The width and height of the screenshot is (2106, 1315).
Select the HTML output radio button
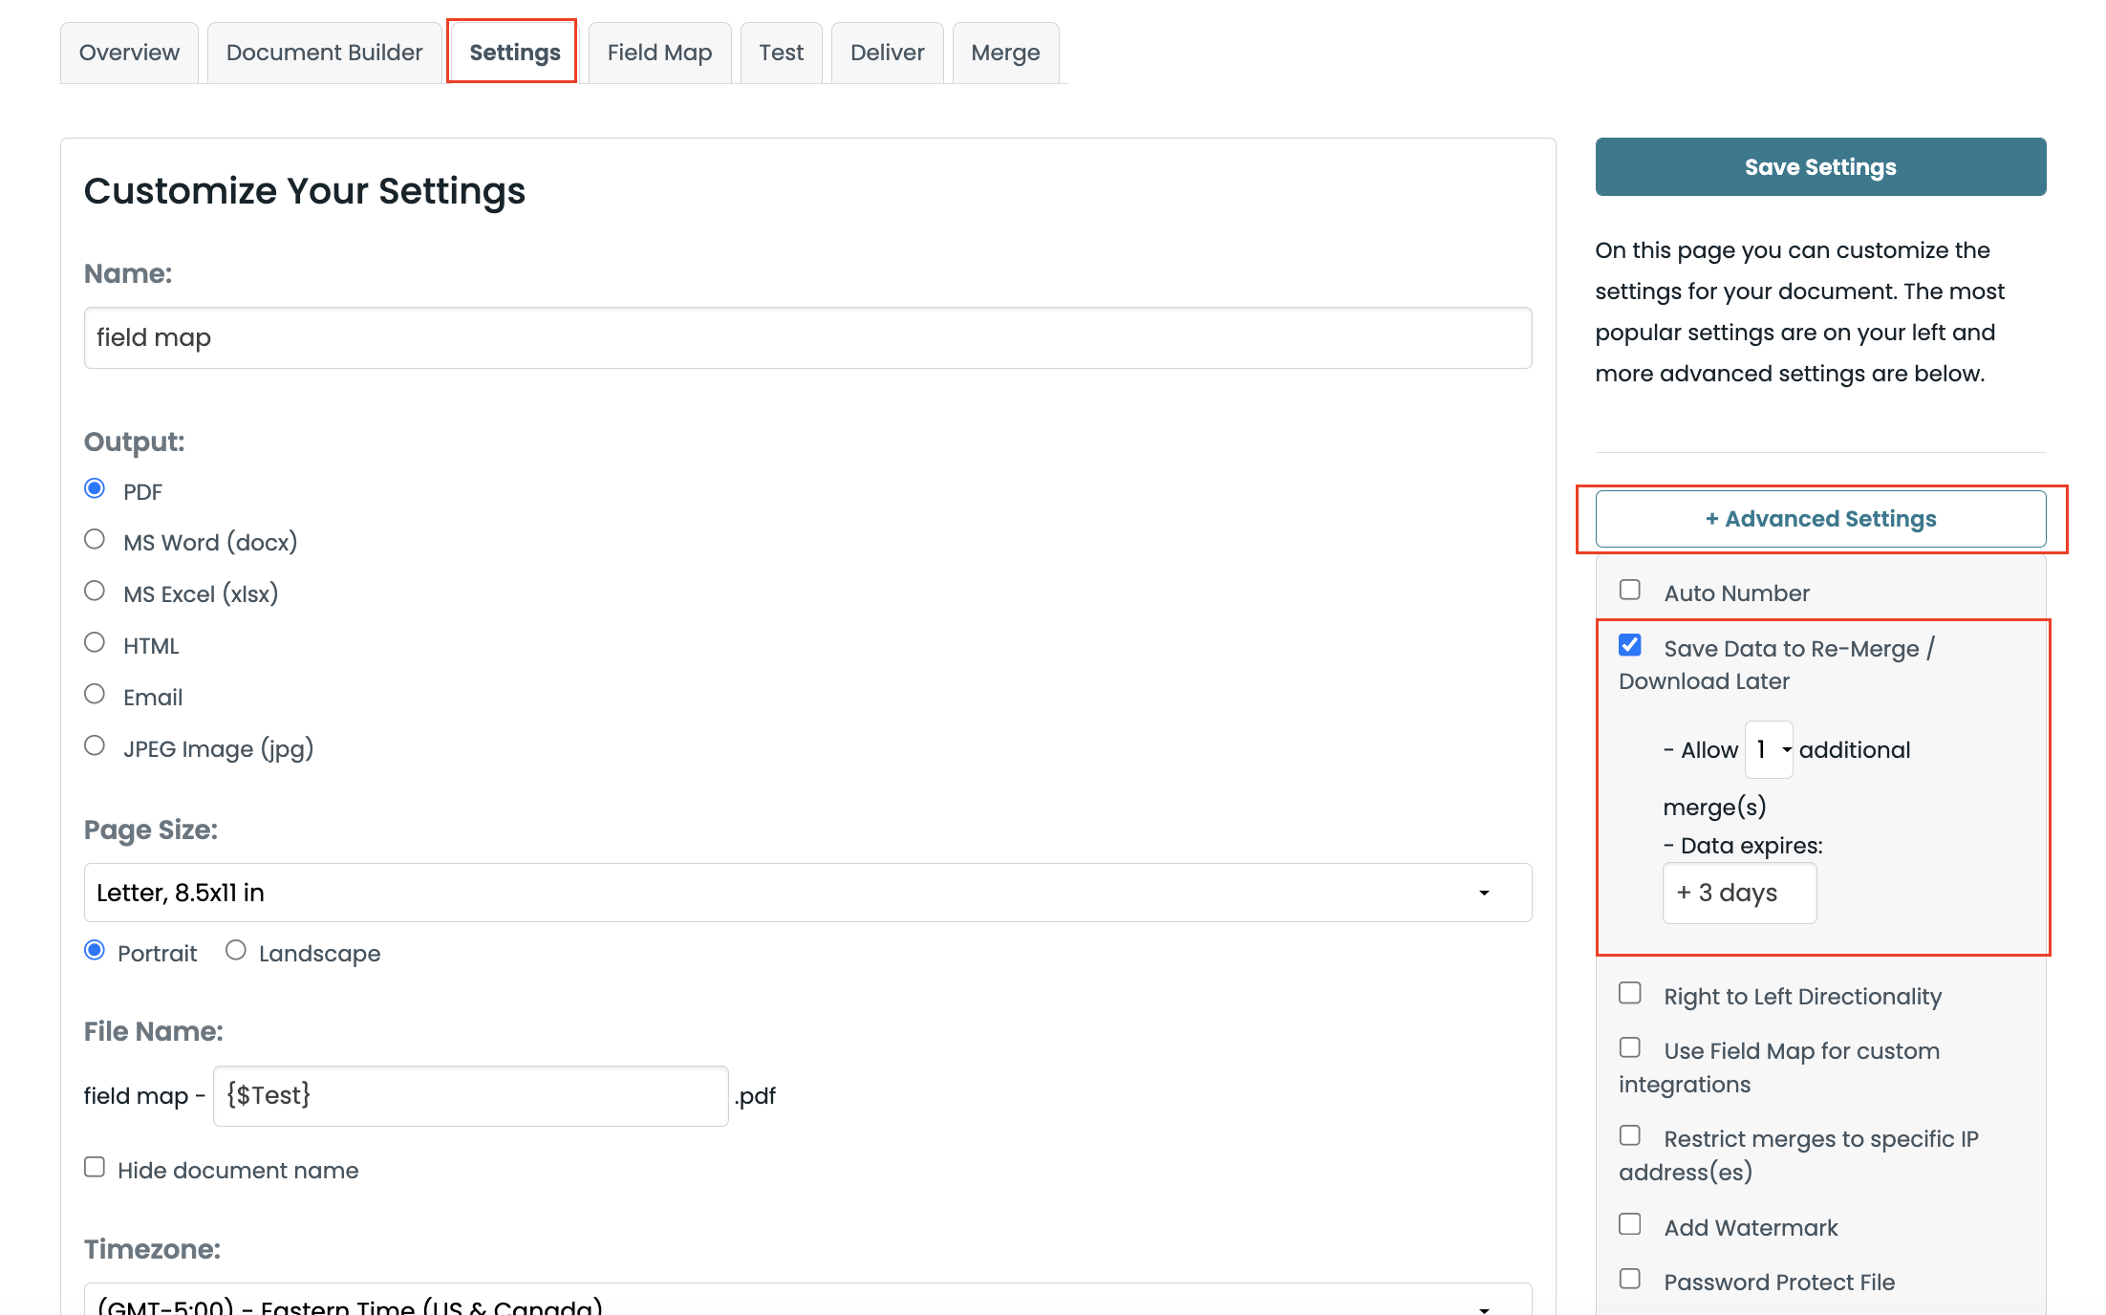95,643
